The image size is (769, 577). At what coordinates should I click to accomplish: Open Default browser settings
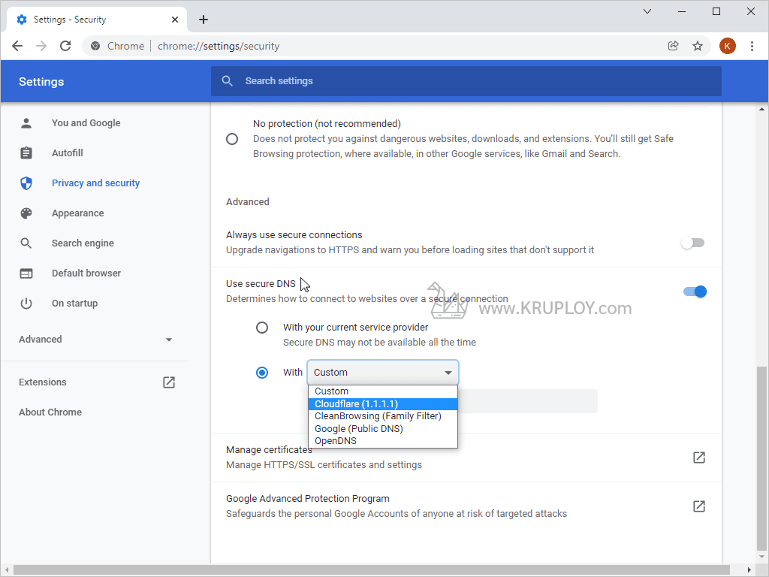86,273
